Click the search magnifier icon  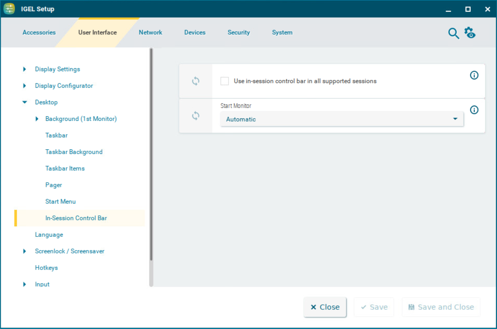(x=453, y=33)
